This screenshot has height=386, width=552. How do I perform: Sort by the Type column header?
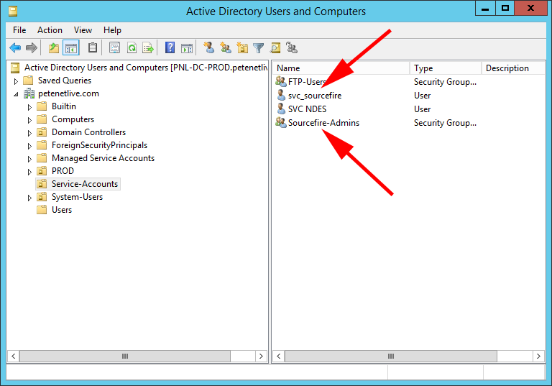(446, 68)
